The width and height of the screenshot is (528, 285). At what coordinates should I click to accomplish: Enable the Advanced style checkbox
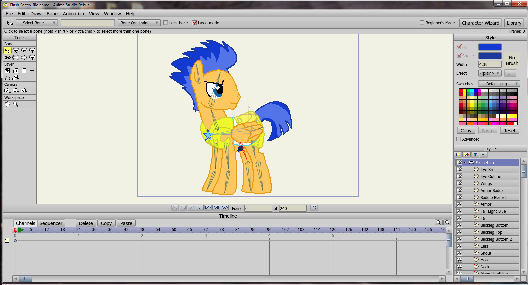click(459, 139)
